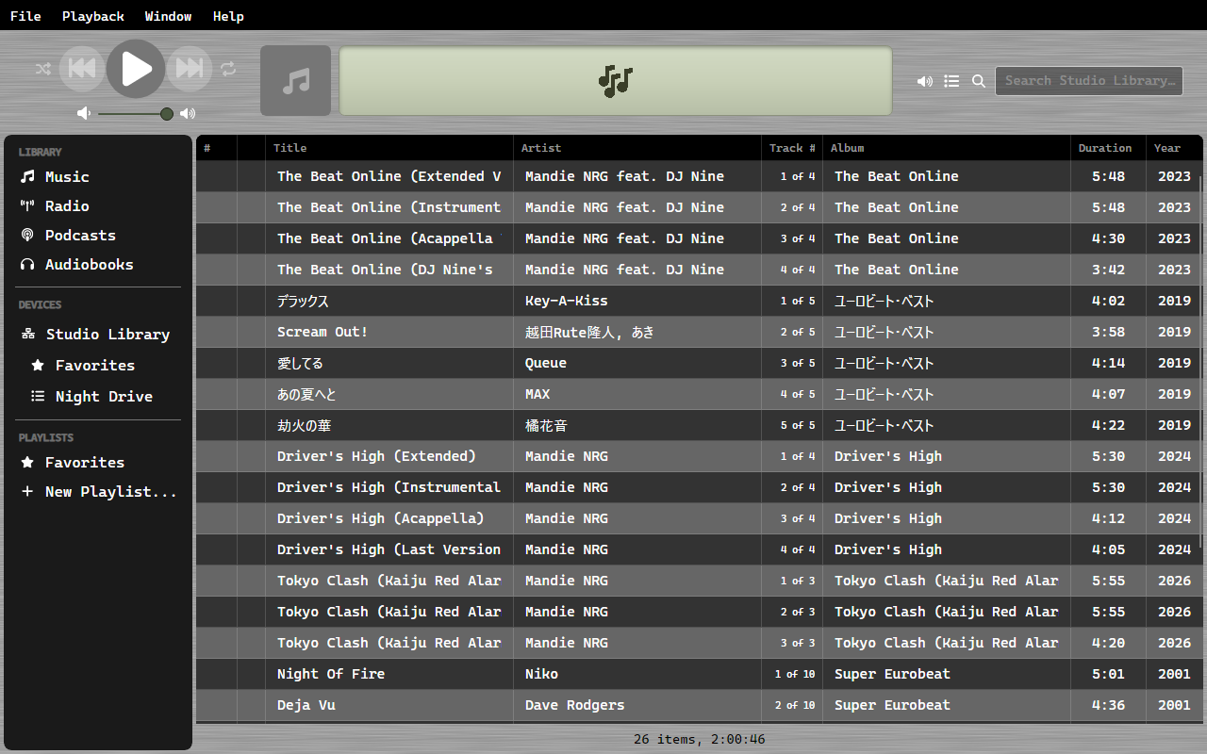
Task: Skip to the next track
Action: (x=190, y=68)
